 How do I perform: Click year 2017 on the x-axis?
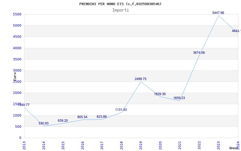[102, 145]
